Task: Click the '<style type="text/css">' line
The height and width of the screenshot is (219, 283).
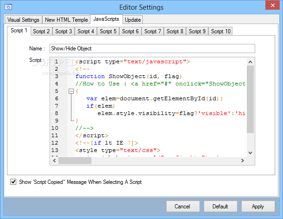Action: 118,150
